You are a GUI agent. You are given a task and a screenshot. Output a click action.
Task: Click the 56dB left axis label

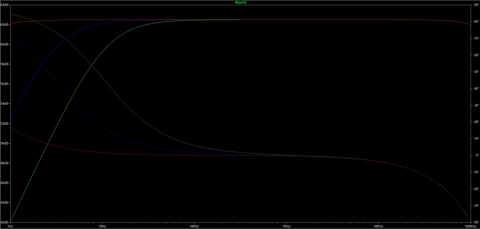(x=4, y=84)
